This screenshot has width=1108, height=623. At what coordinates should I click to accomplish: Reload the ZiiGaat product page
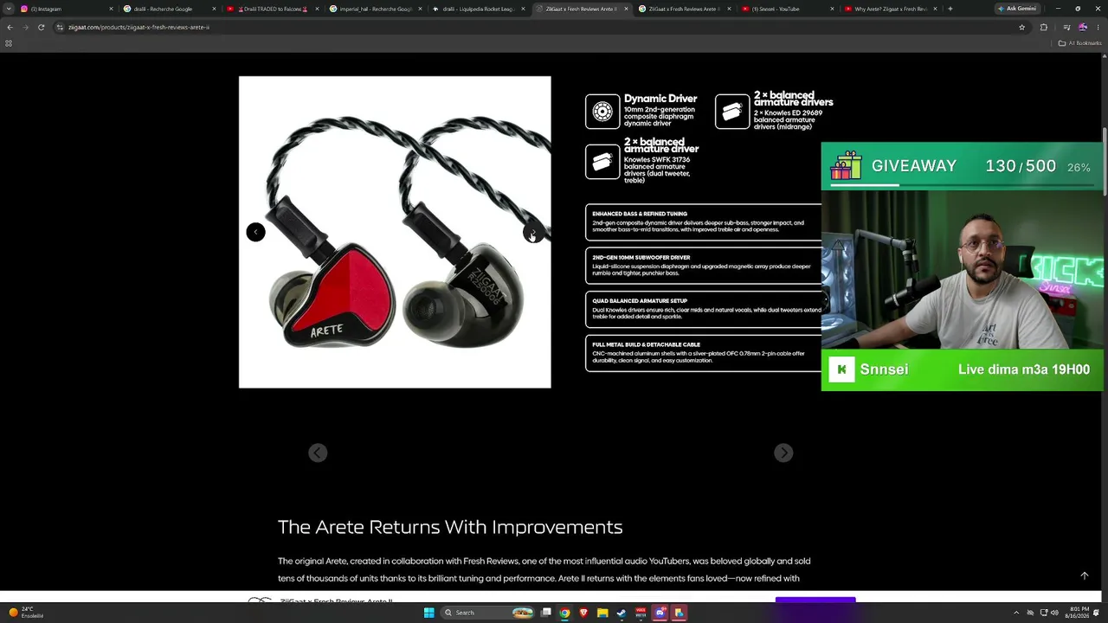tap(41, 27)
